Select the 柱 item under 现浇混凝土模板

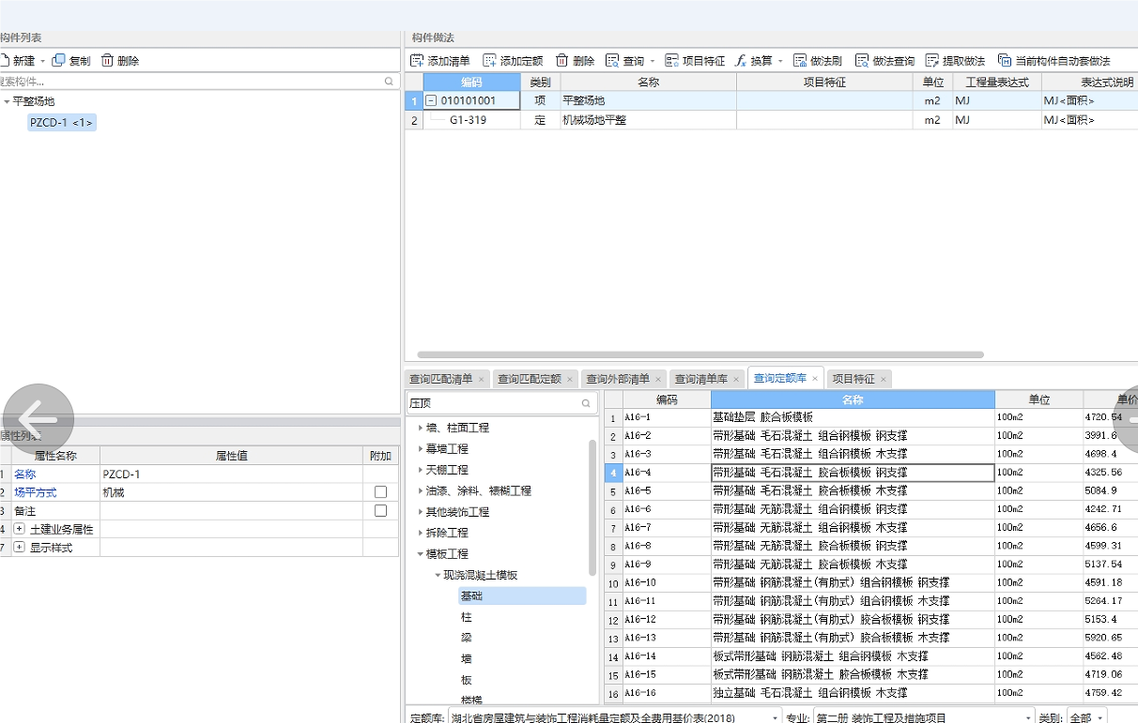click(x=467, y=617)
